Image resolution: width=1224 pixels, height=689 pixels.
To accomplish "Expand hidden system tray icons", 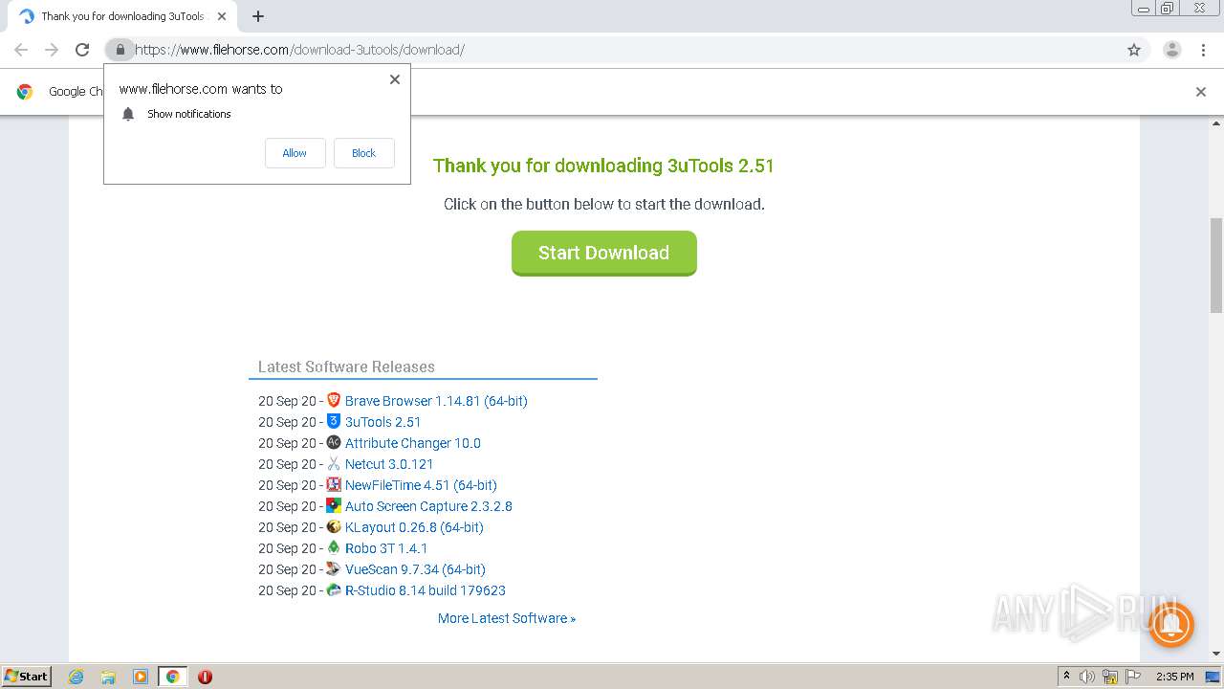I will pyautogui.click(x=1066, y=677).
